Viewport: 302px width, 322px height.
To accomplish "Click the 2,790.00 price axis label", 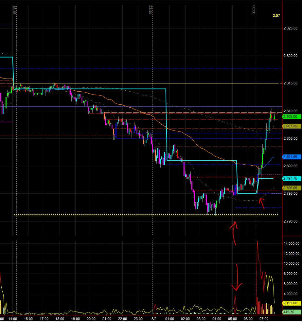I will point(290,221).
